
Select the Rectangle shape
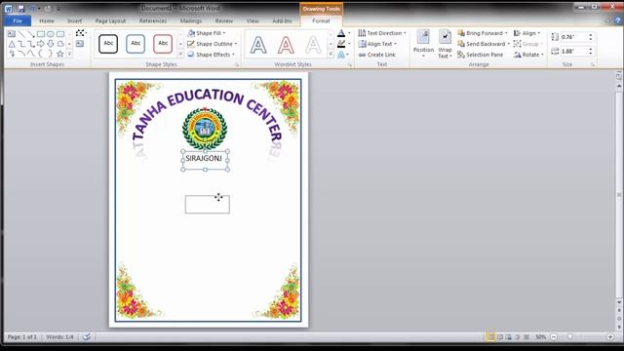click(x=41, y=34)
